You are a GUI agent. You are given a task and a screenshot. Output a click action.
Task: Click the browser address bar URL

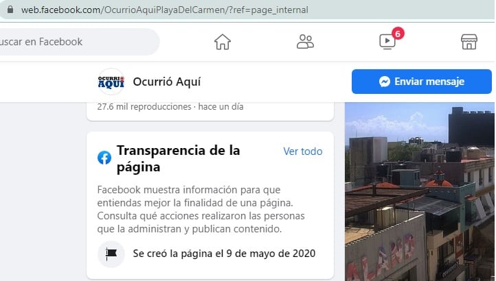pyautogui.click(x=164, y=10)
